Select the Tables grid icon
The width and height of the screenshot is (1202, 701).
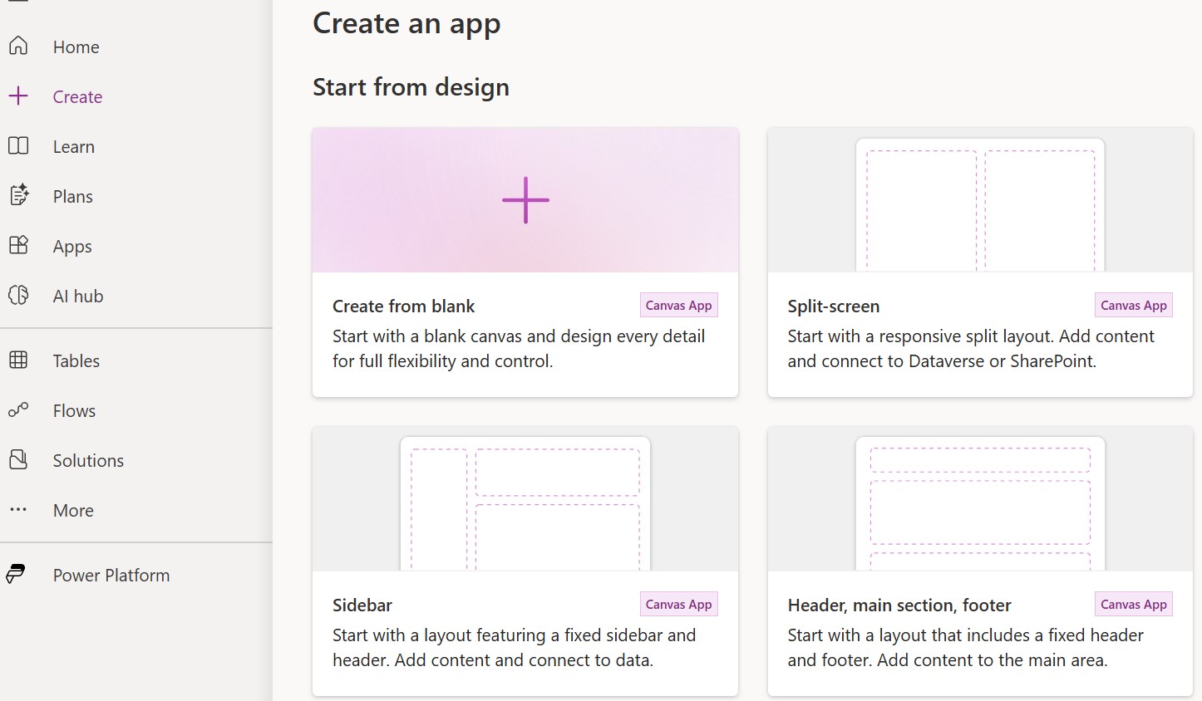pos(18,360)
